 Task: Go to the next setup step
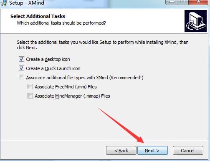click(x=152, y=151)
